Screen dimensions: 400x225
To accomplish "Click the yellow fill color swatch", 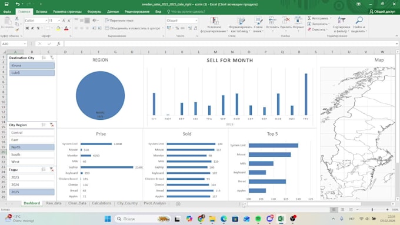I will [58, 28].
